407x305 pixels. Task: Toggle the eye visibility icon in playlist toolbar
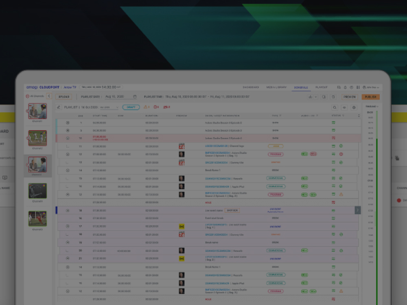[344, 107]
